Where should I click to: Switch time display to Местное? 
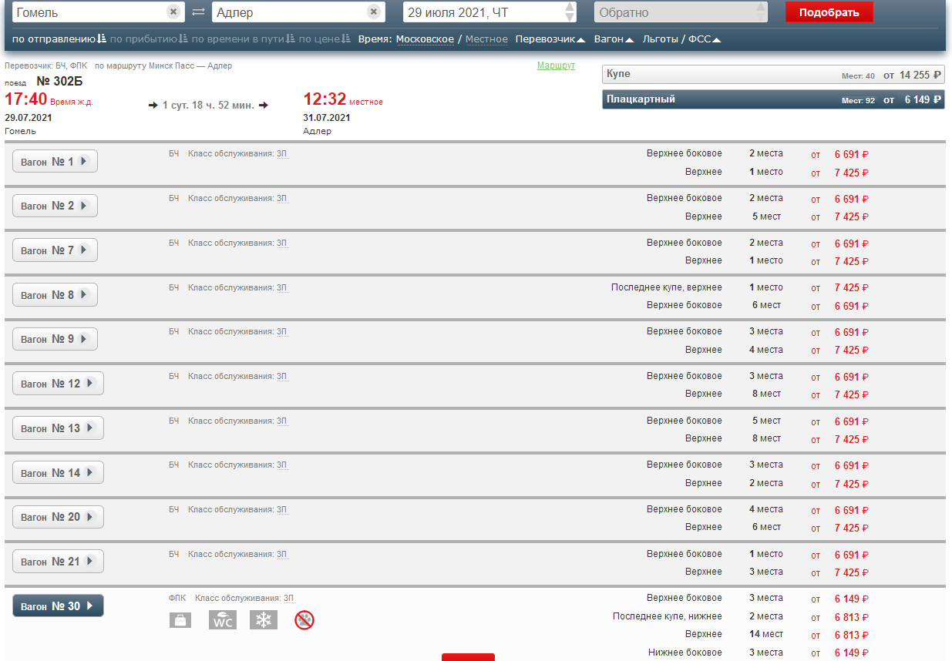(486, 39)
